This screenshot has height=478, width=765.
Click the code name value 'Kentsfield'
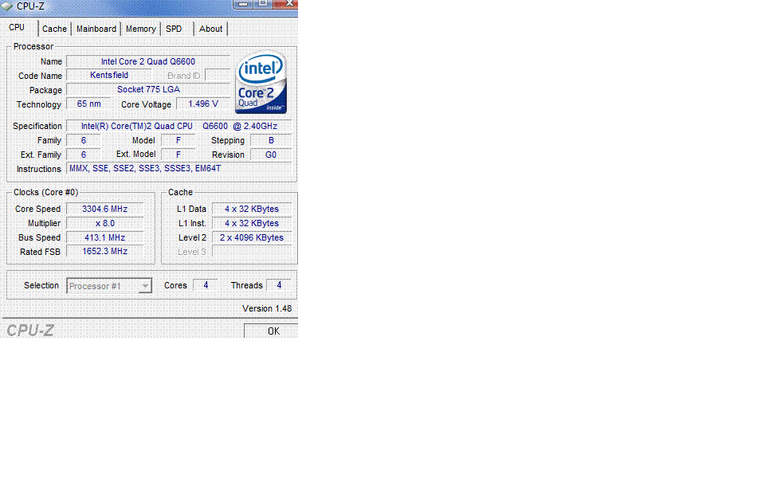pyautogui.click(x=109, y=75)
